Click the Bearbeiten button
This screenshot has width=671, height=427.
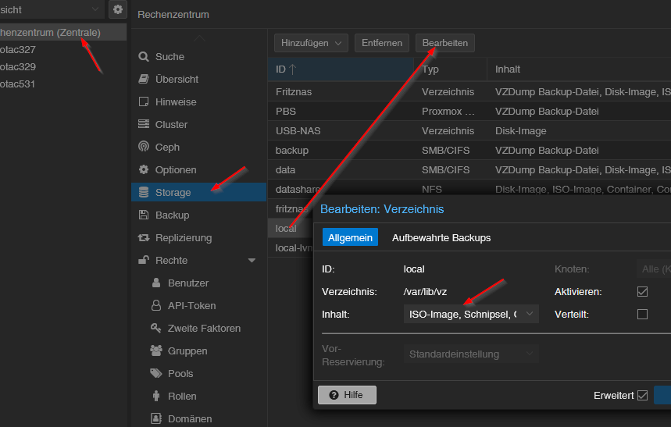coord(444,43)
